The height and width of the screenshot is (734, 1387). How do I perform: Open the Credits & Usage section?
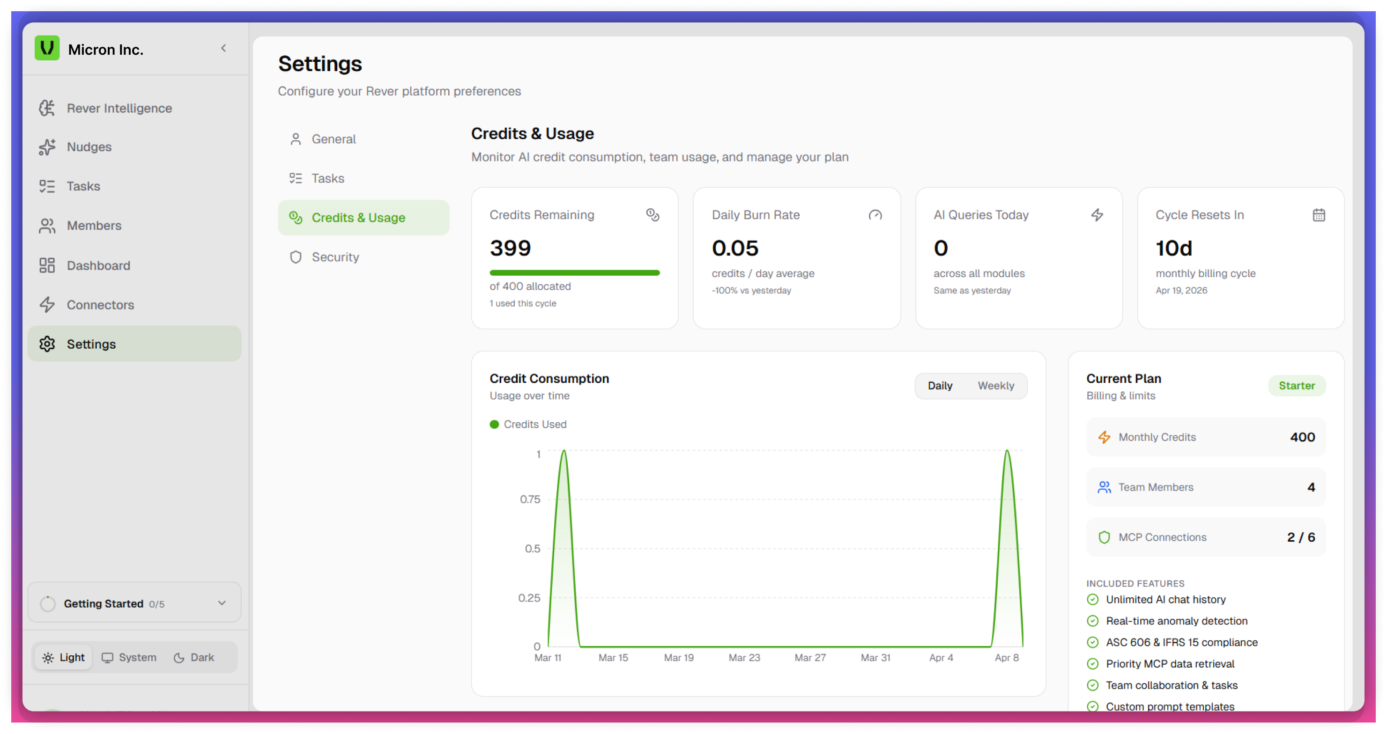click(x=359, y=217)
